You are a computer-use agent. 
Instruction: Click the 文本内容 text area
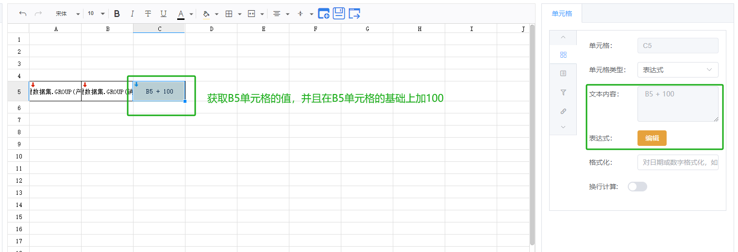[678, 104]
